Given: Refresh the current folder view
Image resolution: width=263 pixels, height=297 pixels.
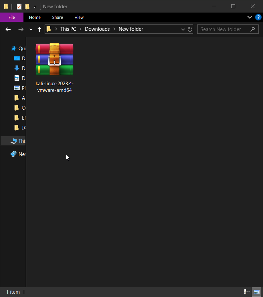Looking at the screenshot, I should tap(190, 29).
